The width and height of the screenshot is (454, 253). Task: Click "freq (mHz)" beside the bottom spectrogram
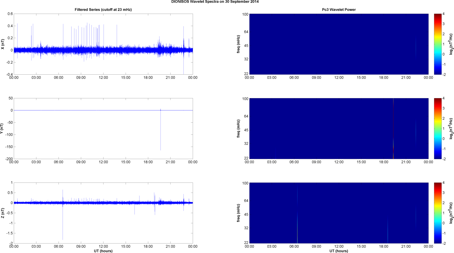pos(238,213)
